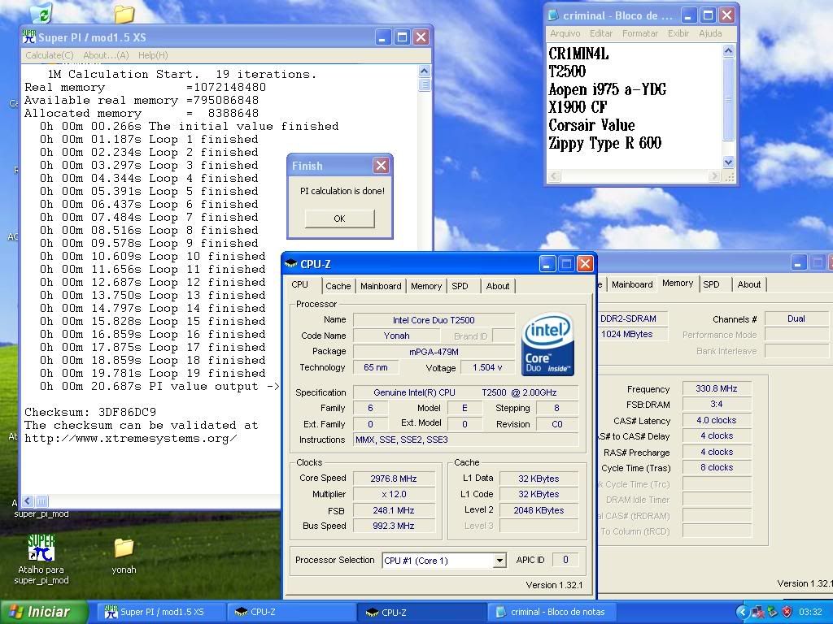Maximize the criminal Notepad window
The width and height of the screenshot is (833, 624).
708,15
